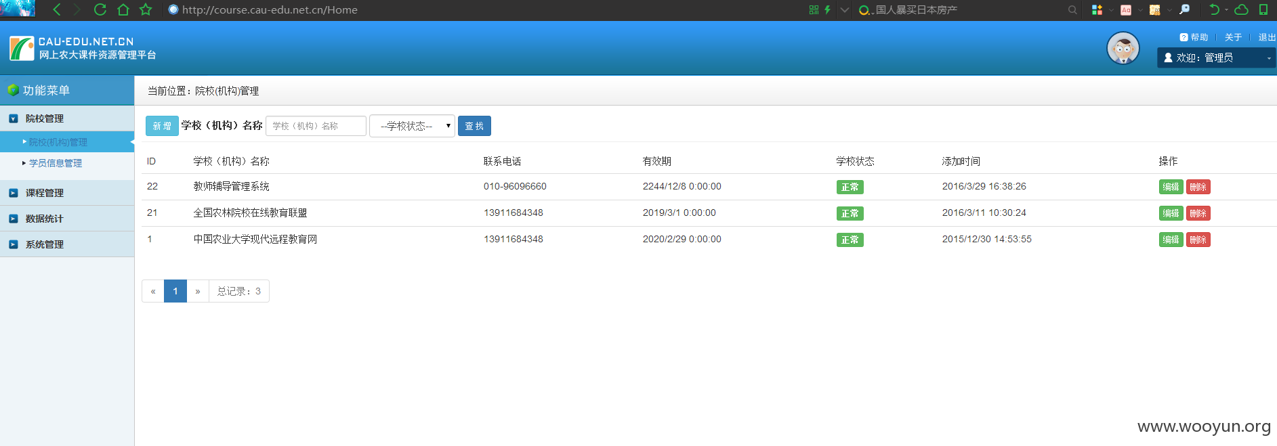Open dropdown arrow next to extensions grid icon
The image size is (1277, 446).
pyautogui.click(x=1111, y=10)
